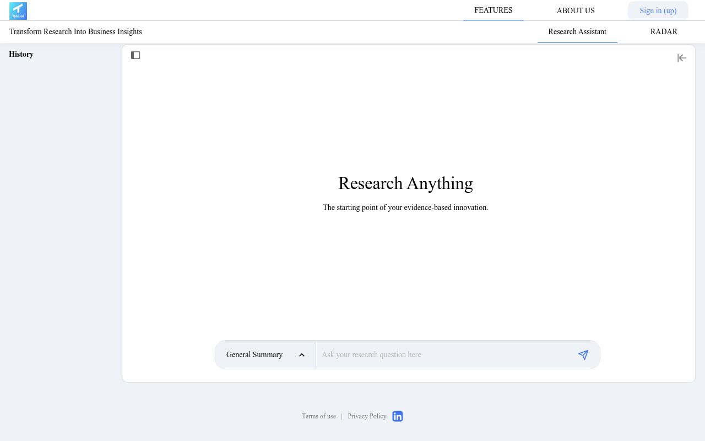
Task: Click the History heading in sidebar
Action: (21, 54)
